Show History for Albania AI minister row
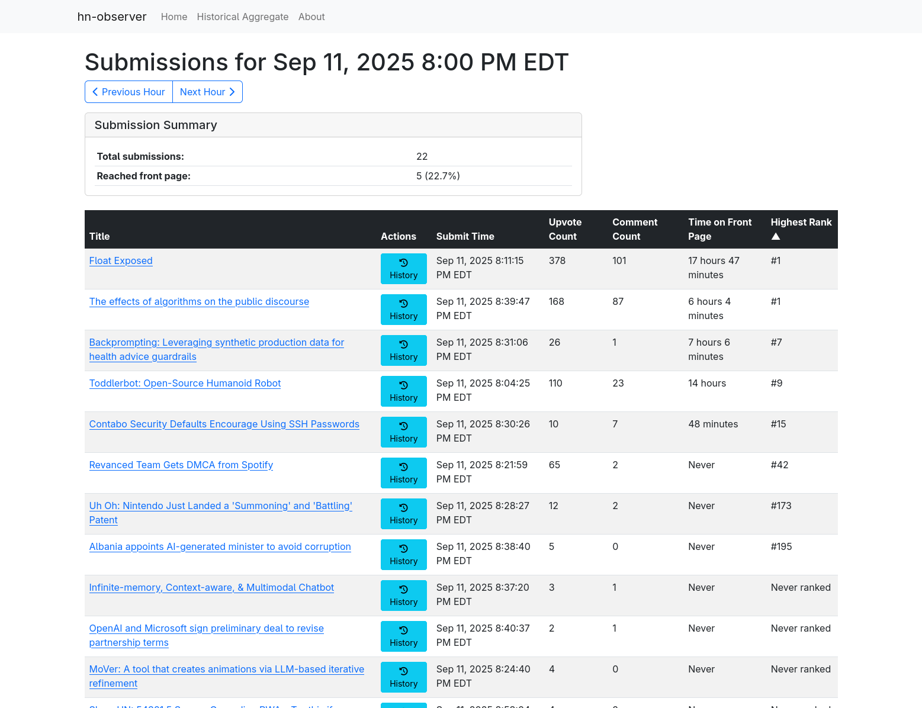 click(x=403, y=555)
